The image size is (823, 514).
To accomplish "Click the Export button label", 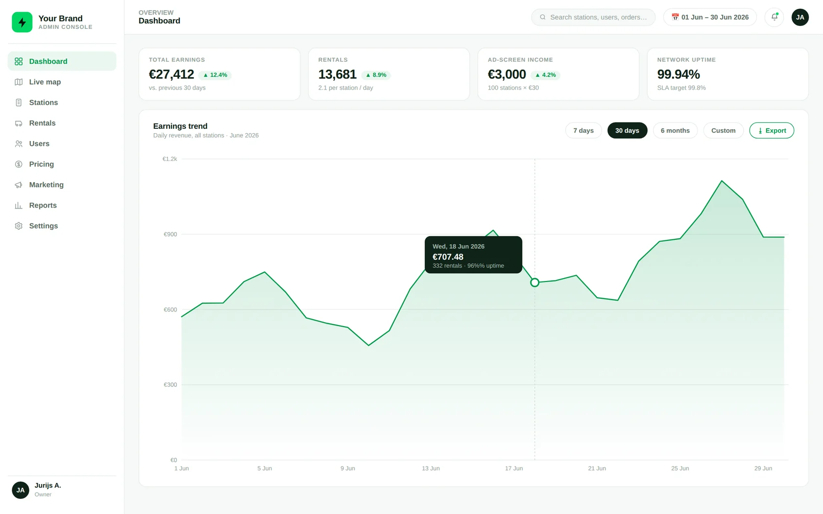I will click(x=775, y=131).
